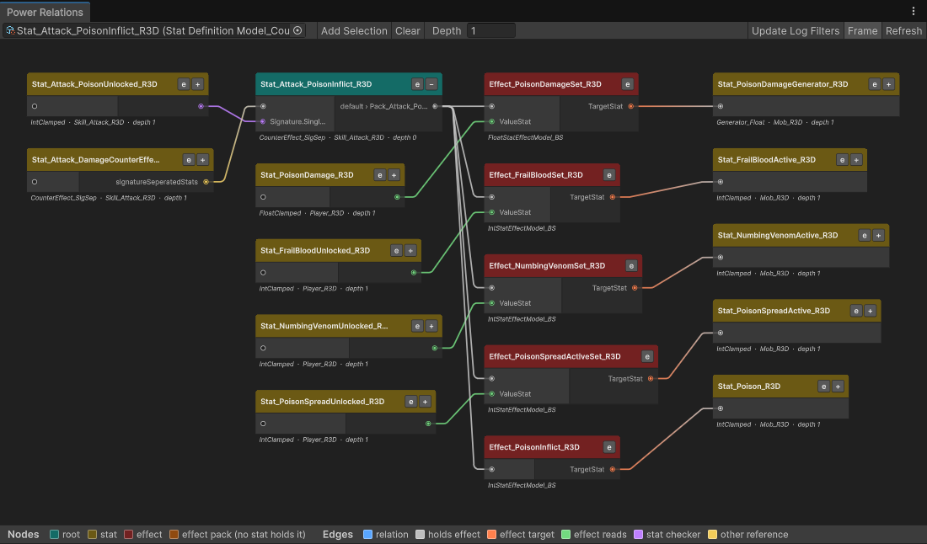Click the signatureSeperatedStats output port
This screenshot has height=544, width=927.
(206, 182)
